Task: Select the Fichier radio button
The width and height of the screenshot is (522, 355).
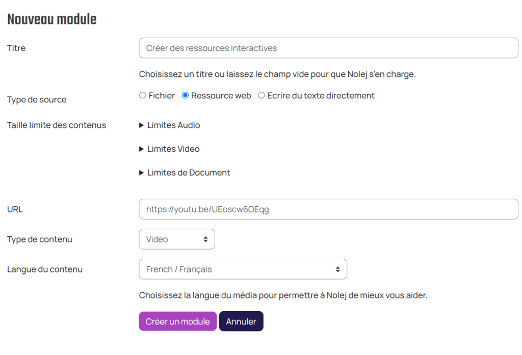Action: tap(143, 95)
